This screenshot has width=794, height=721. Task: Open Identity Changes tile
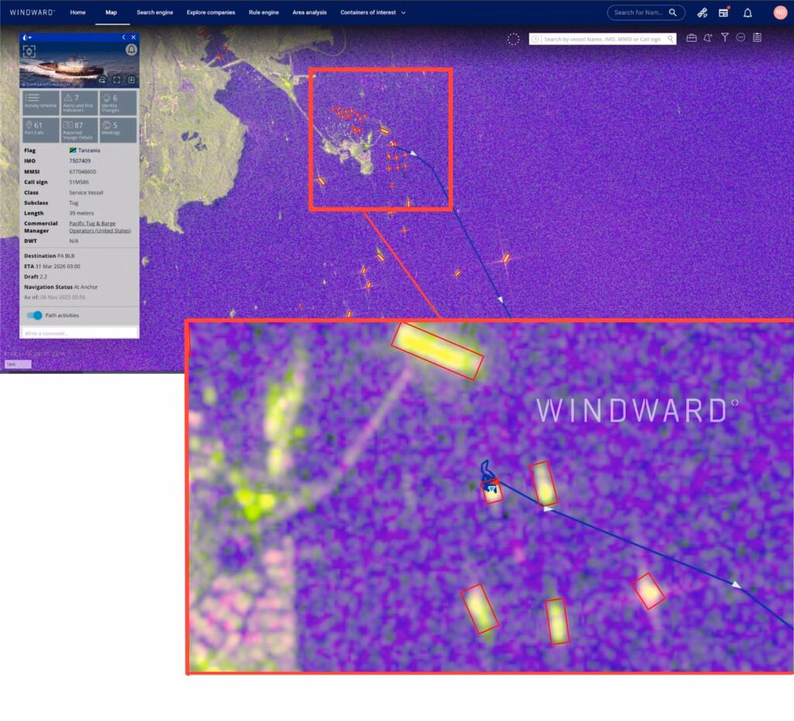click(x=118, y=102)
